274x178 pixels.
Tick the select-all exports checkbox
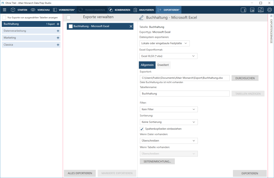[x=69, y=17]
